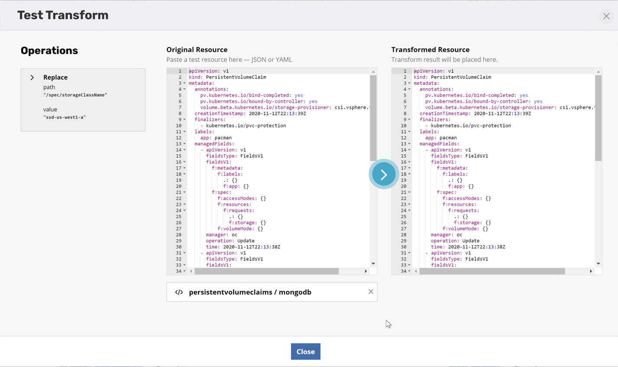
Task: Click "persistentvolumeclaims / mongodb" label
Action: click(250, 292)
